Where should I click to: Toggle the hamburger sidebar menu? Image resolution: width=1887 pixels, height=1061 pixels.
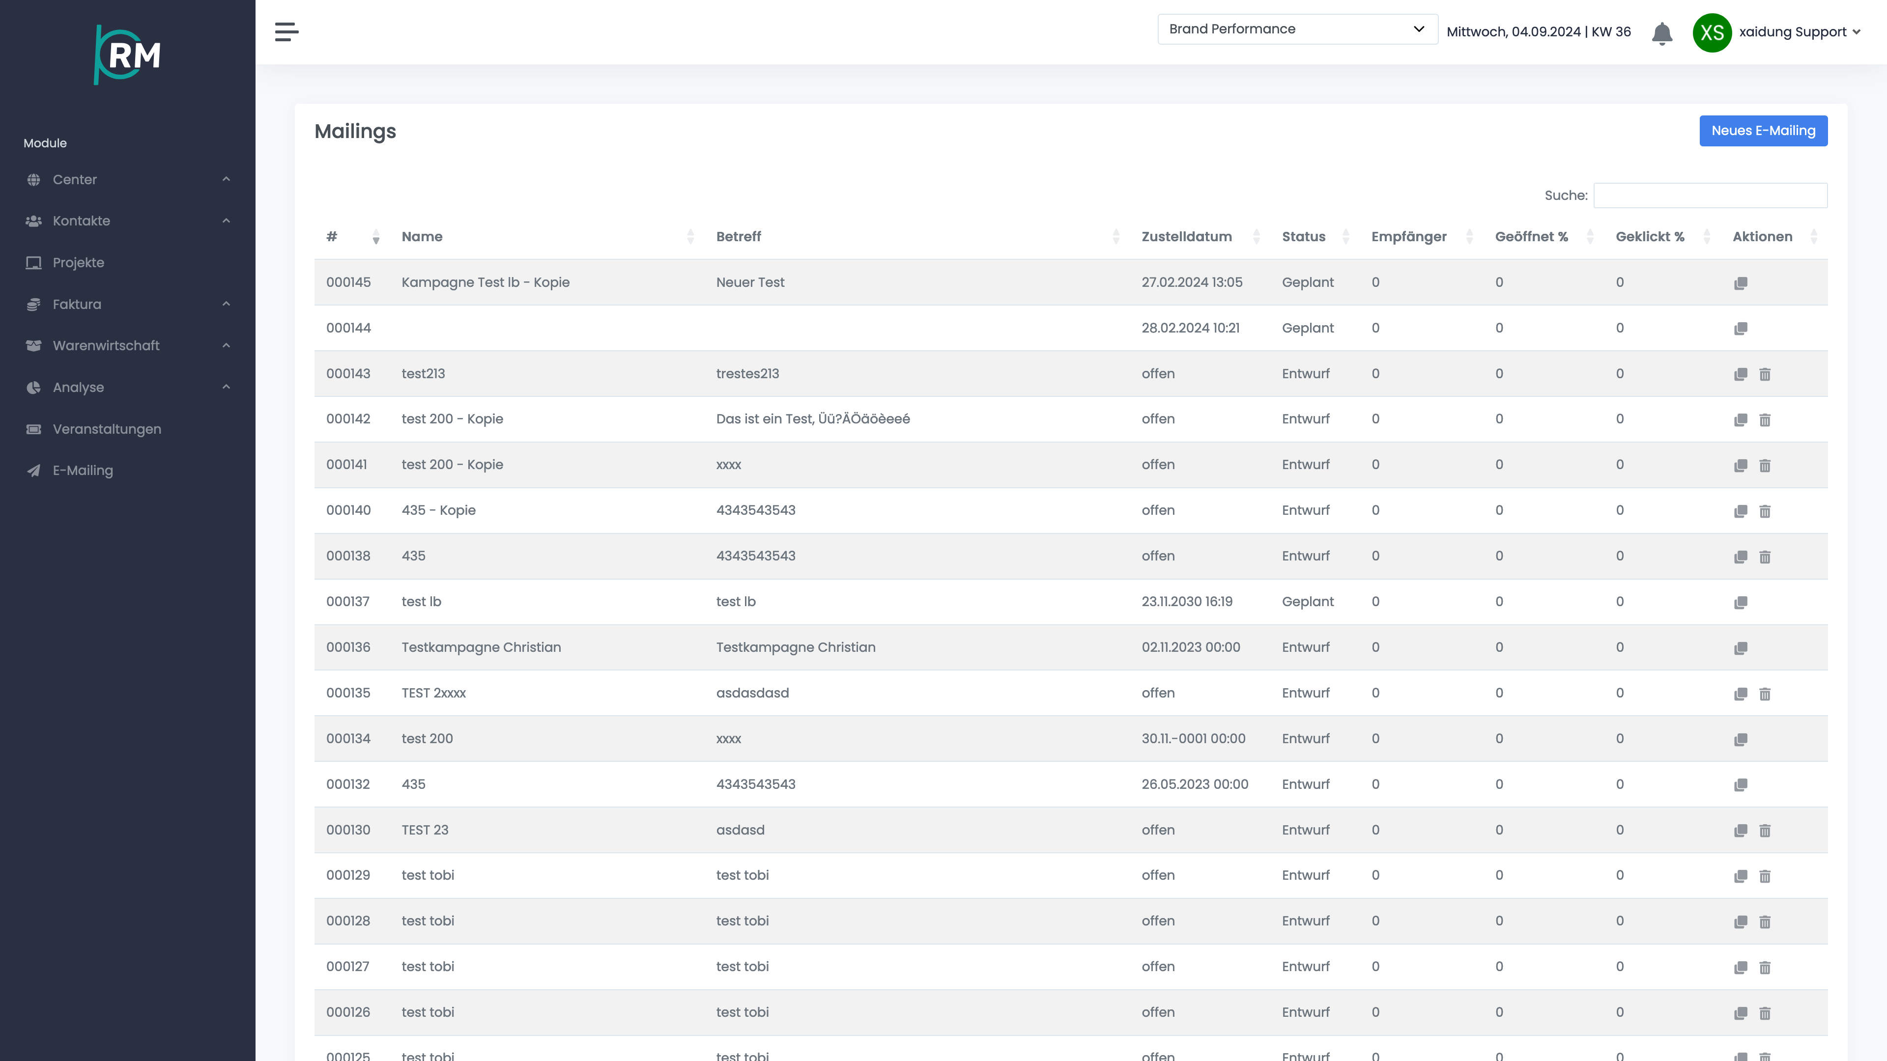point(286,31)
